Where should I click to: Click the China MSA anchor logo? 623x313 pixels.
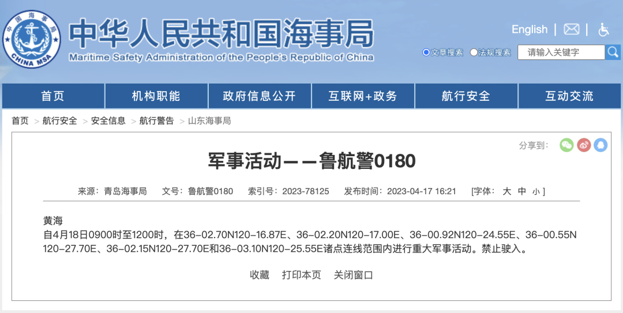pyautogui.click(x=32, y=40)
